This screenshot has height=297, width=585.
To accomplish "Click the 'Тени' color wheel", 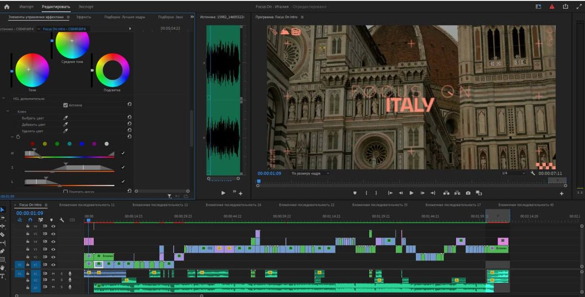I will (32, 70).
